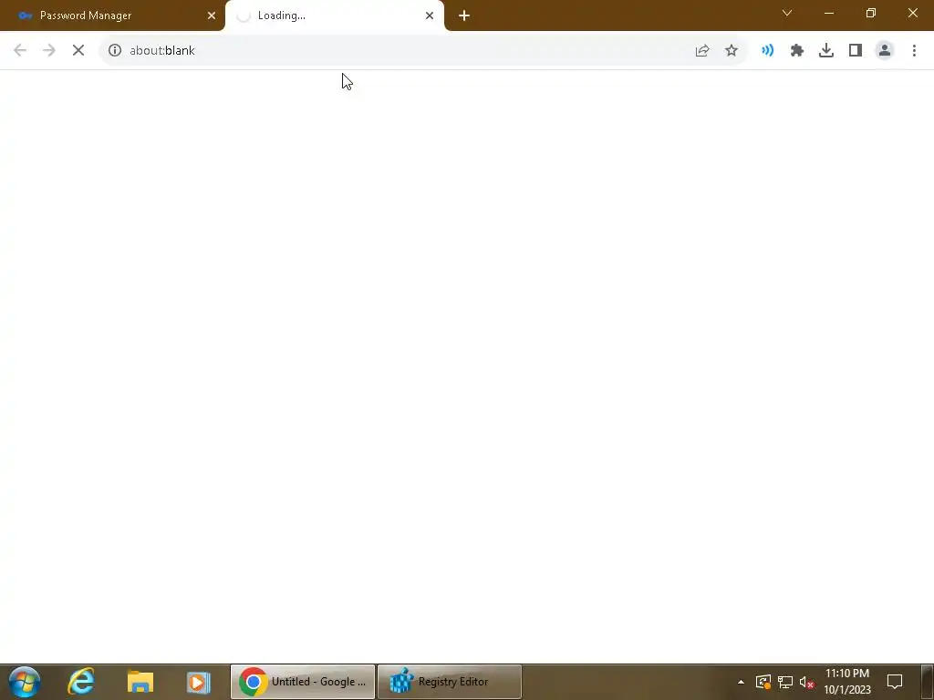The image size is (934, 700).
Task: Launch Windows Media Player from taskbar
Action: pyautogui.click(x=198, y=682)
